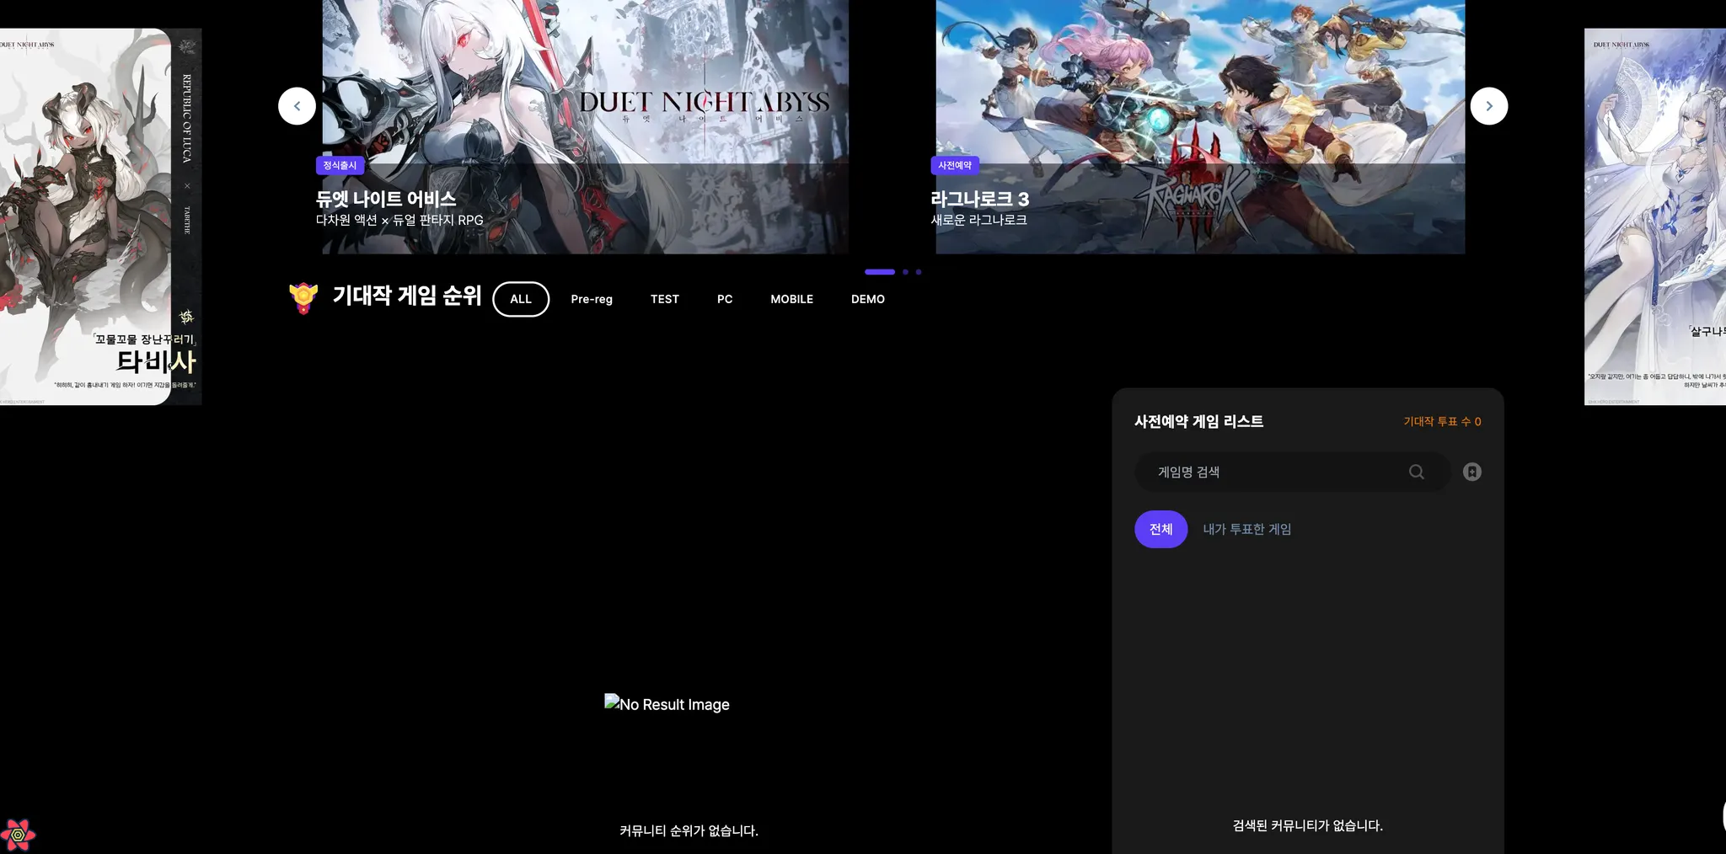The width and height of the screenshot is (1726, 854).
Task: Choose the DEMO tab
Action: (868, 299)
